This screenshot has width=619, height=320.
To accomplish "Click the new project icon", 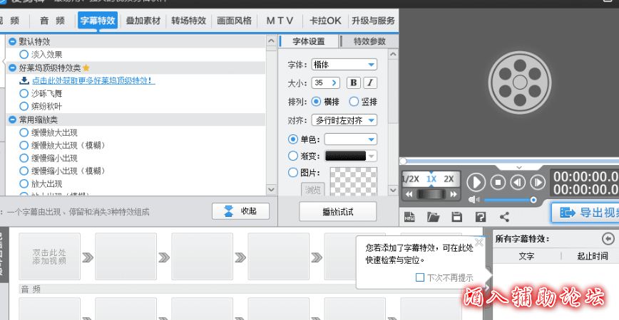I will pyautogui.click(x=409, y=216).
